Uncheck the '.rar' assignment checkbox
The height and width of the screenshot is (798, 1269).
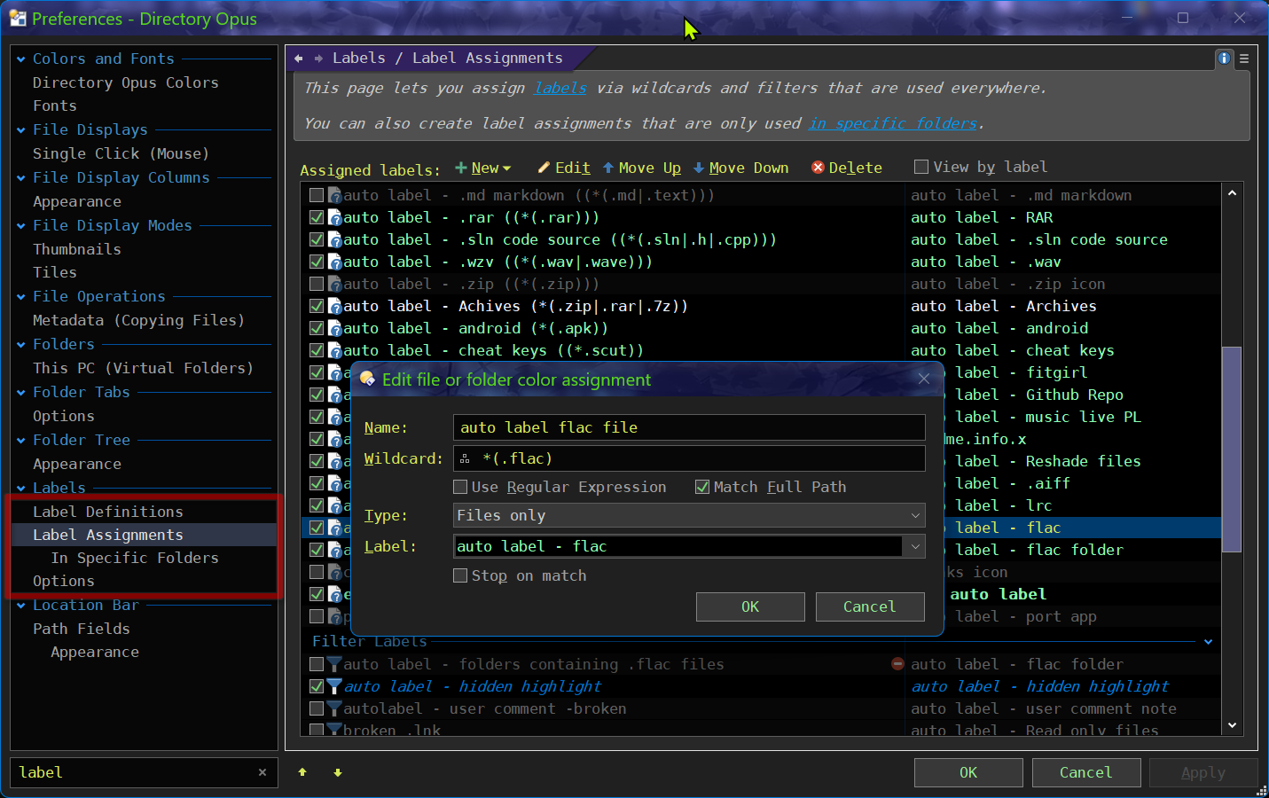317,217
